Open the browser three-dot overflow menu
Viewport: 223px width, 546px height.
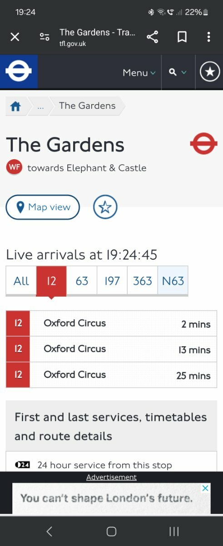tap(208, 37)
